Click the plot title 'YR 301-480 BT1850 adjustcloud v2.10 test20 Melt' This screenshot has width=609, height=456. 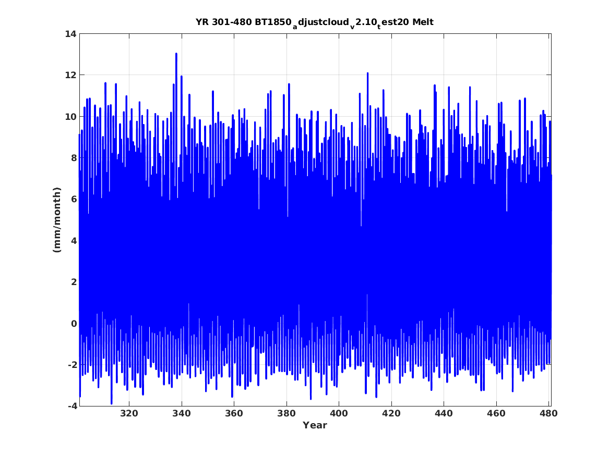coord(315,22)
